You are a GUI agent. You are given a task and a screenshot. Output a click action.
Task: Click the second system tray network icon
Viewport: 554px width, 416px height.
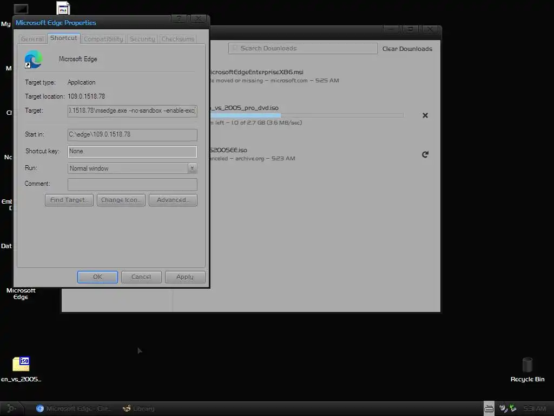coord(513,408)
